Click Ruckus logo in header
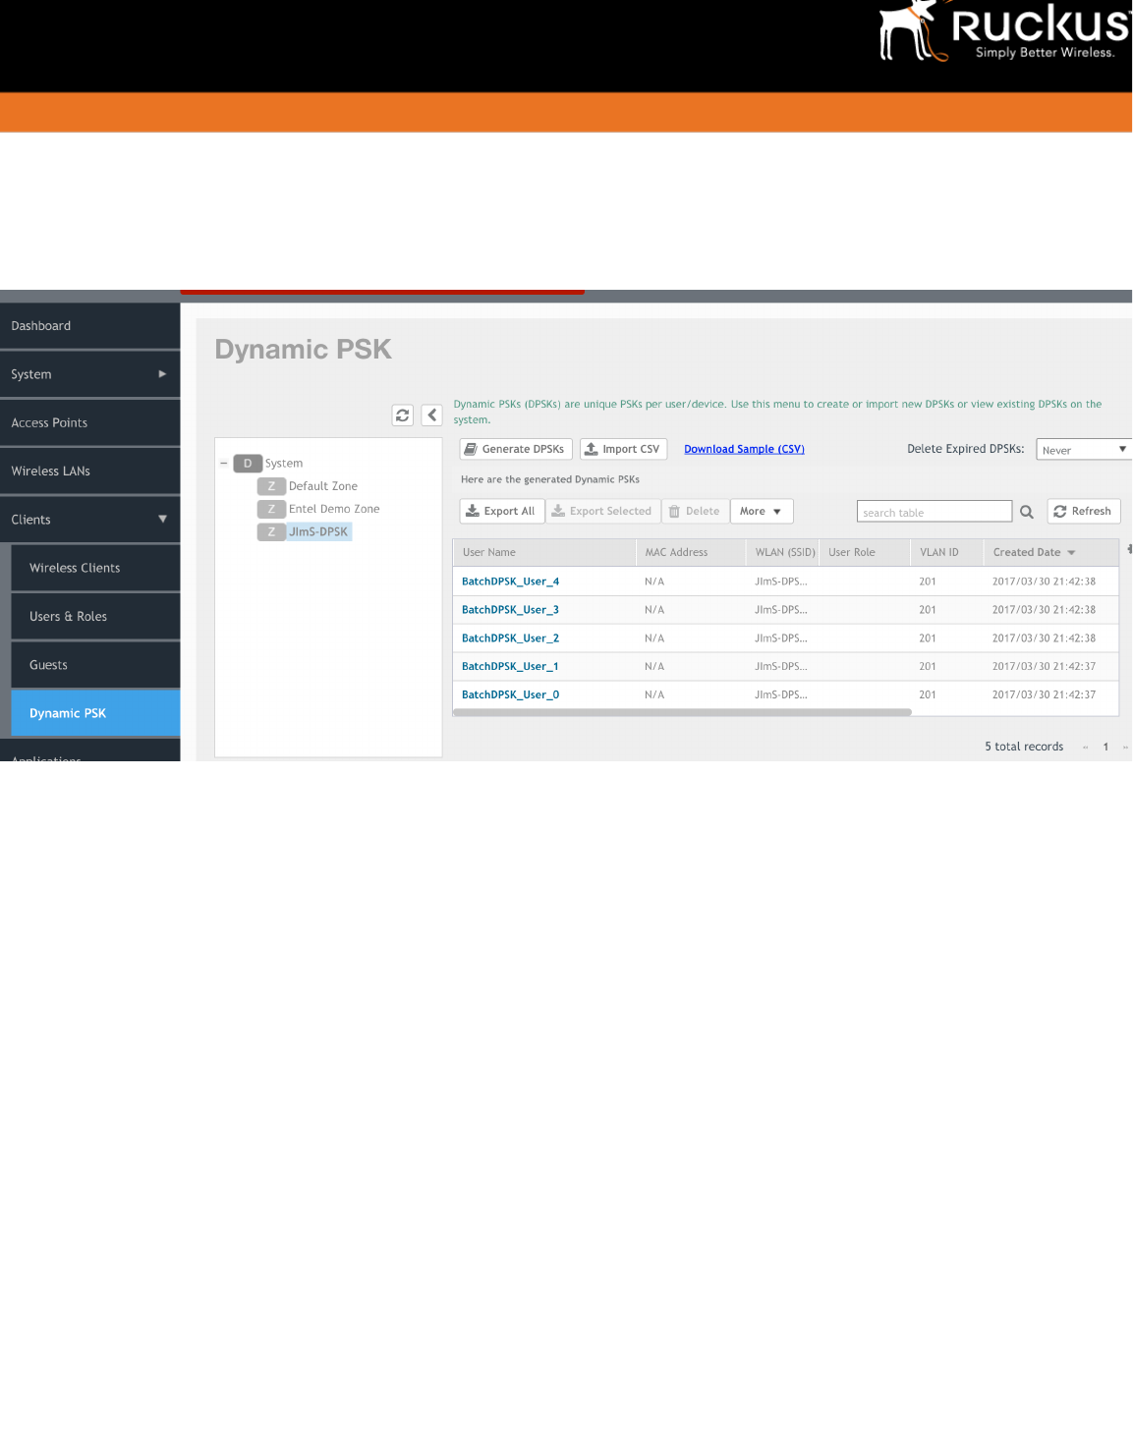Viewport: 1133px width, 1442px height. coord(1004,32)
